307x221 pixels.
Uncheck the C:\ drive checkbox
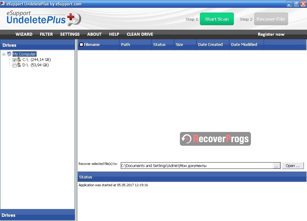point(14,60)
